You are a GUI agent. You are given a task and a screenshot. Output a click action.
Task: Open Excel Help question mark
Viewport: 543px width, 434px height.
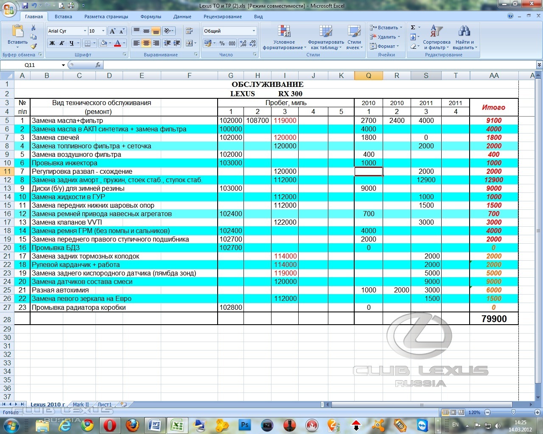510,16
